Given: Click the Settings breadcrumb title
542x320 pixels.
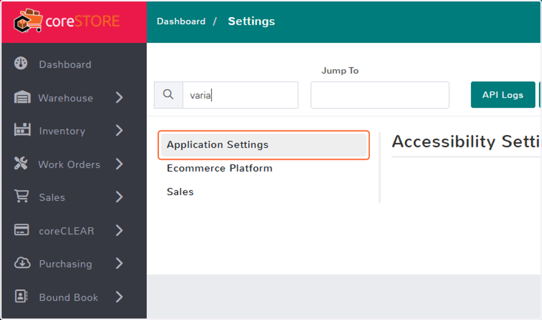Looking at the screenshot, I should point(251,21).
